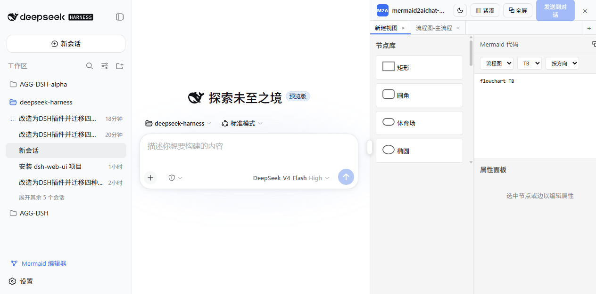Open the deepseek-harness project dropdown
The image size is (596, 294).
(x=178, y=123)
